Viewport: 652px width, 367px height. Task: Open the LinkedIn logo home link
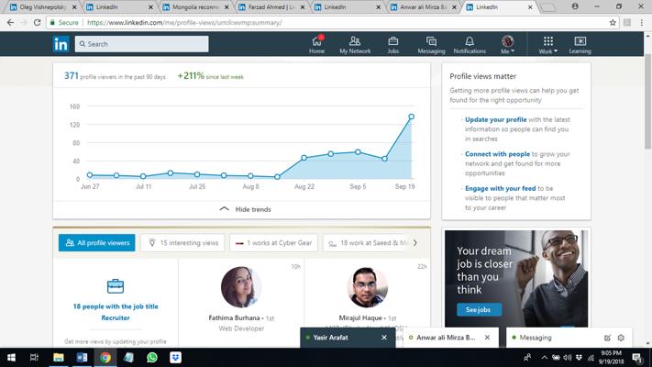point(61,44)
